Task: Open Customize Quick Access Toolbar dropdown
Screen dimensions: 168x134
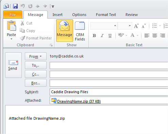Action: [53, 6]
